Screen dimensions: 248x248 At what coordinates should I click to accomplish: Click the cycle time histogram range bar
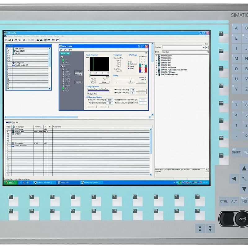[x=99, y=75]
